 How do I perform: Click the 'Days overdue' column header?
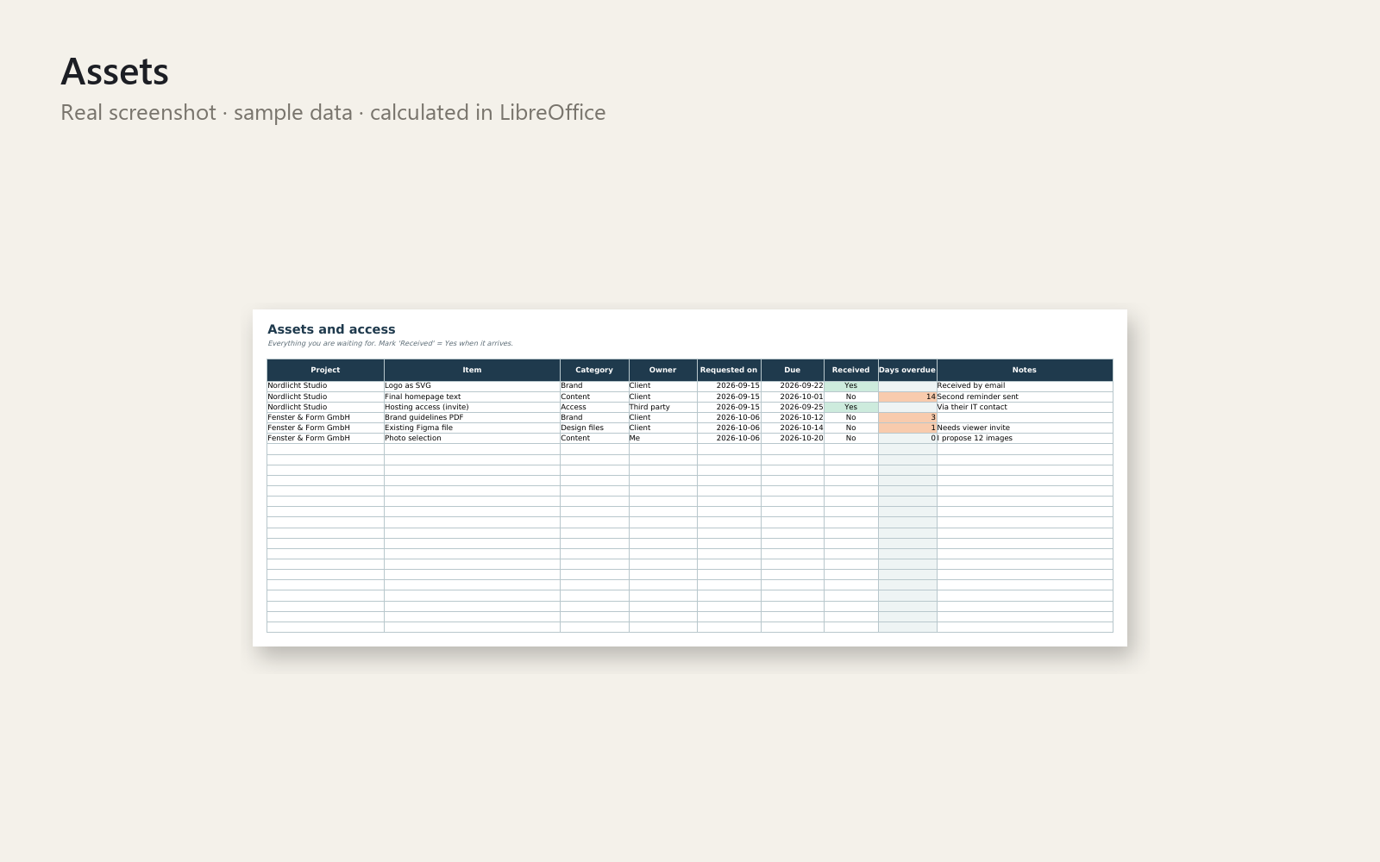coord(907,370)
